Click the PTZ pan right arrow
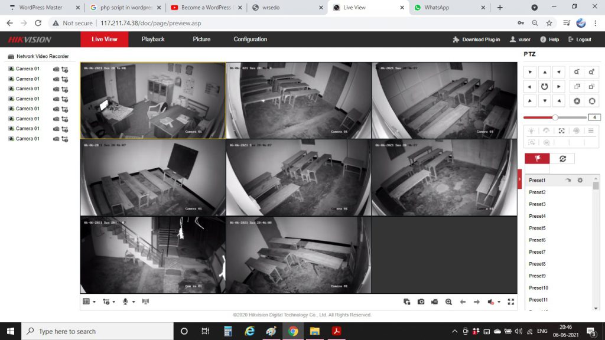This screenshot has height=340, width=605. pos(558,86)
